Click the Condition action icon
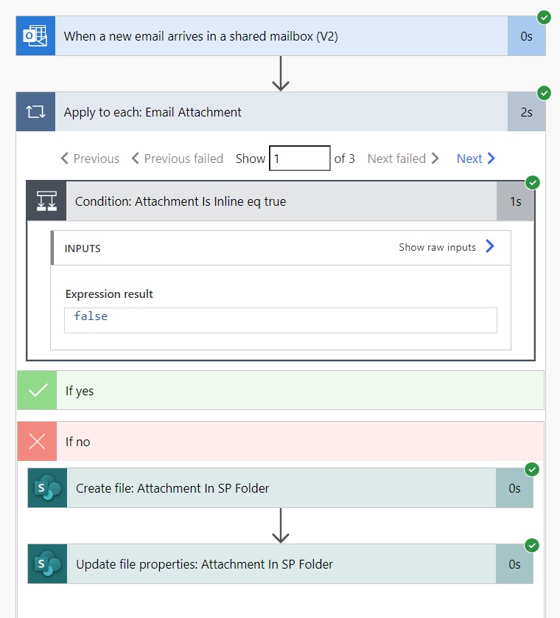The image size is (560, 618). click(46, 201)
